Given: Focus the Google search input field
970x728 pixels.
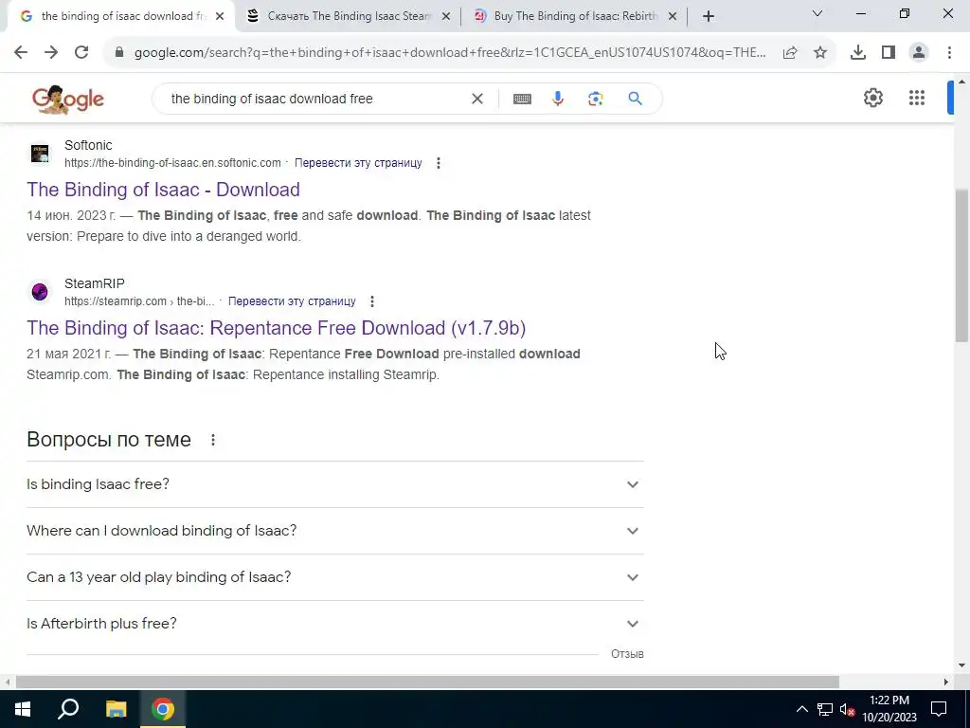Looking at the screenshot, I should tap(315, 99).
